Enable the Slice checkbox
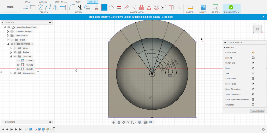 [253, 73]
